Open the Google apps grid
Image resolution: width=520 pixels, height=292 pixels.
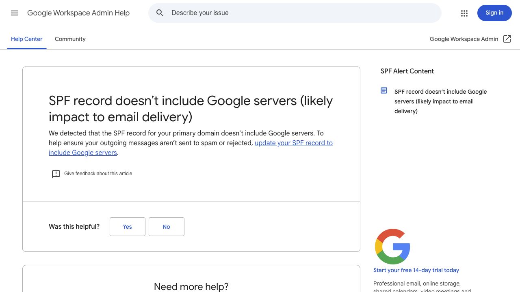pos(464,13)
